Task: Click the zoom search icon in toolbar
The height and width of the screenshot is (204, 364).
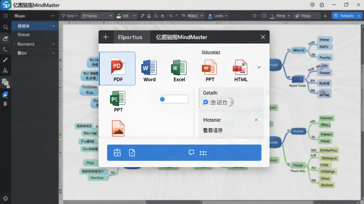Action: tap(171, 16)
